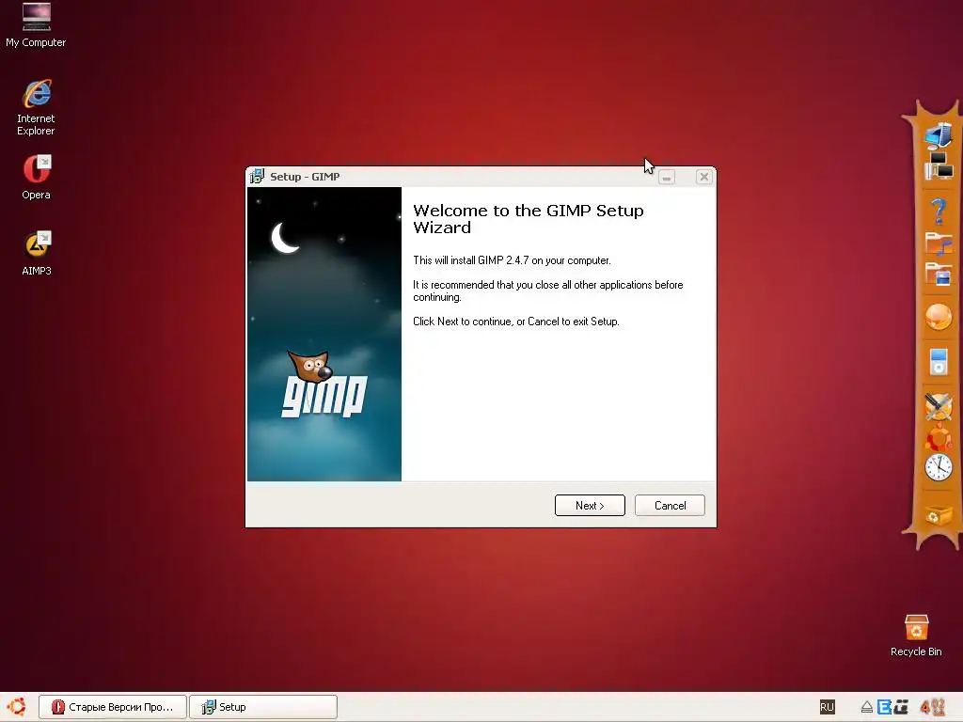Screen dimensions: 963x722
Task: Open the pictures folder icon in the dock
Action: click(939, 274)
